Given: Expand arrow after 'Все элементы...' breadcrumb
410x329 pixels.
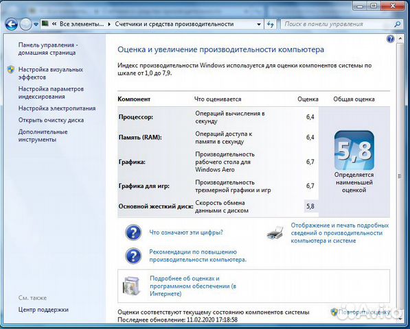Looking at the screenshot, I should tap(109, 24).
